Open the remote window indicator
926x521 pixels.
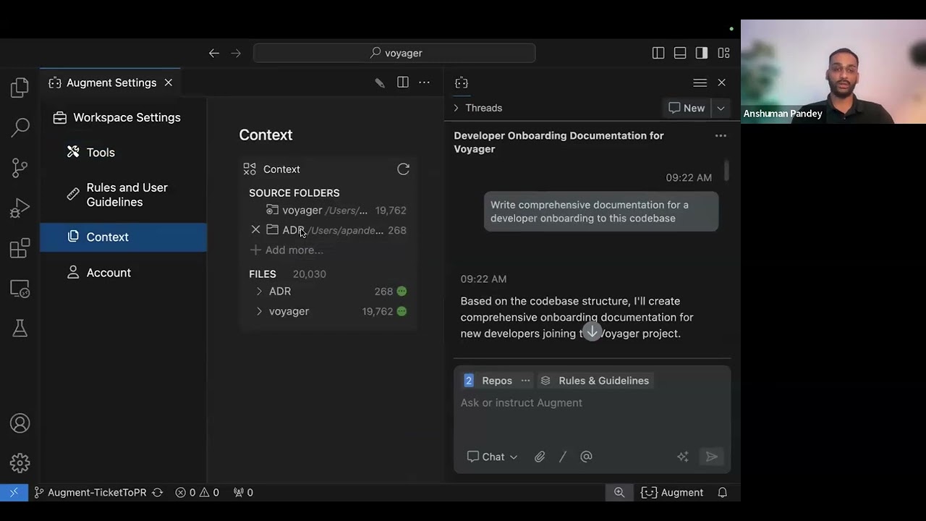tap(14, 492)
